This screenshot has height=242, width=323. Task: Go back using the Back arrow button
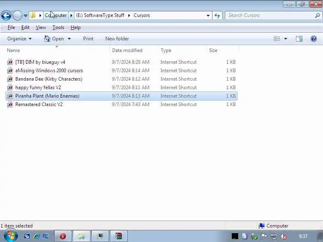point(6,15)
